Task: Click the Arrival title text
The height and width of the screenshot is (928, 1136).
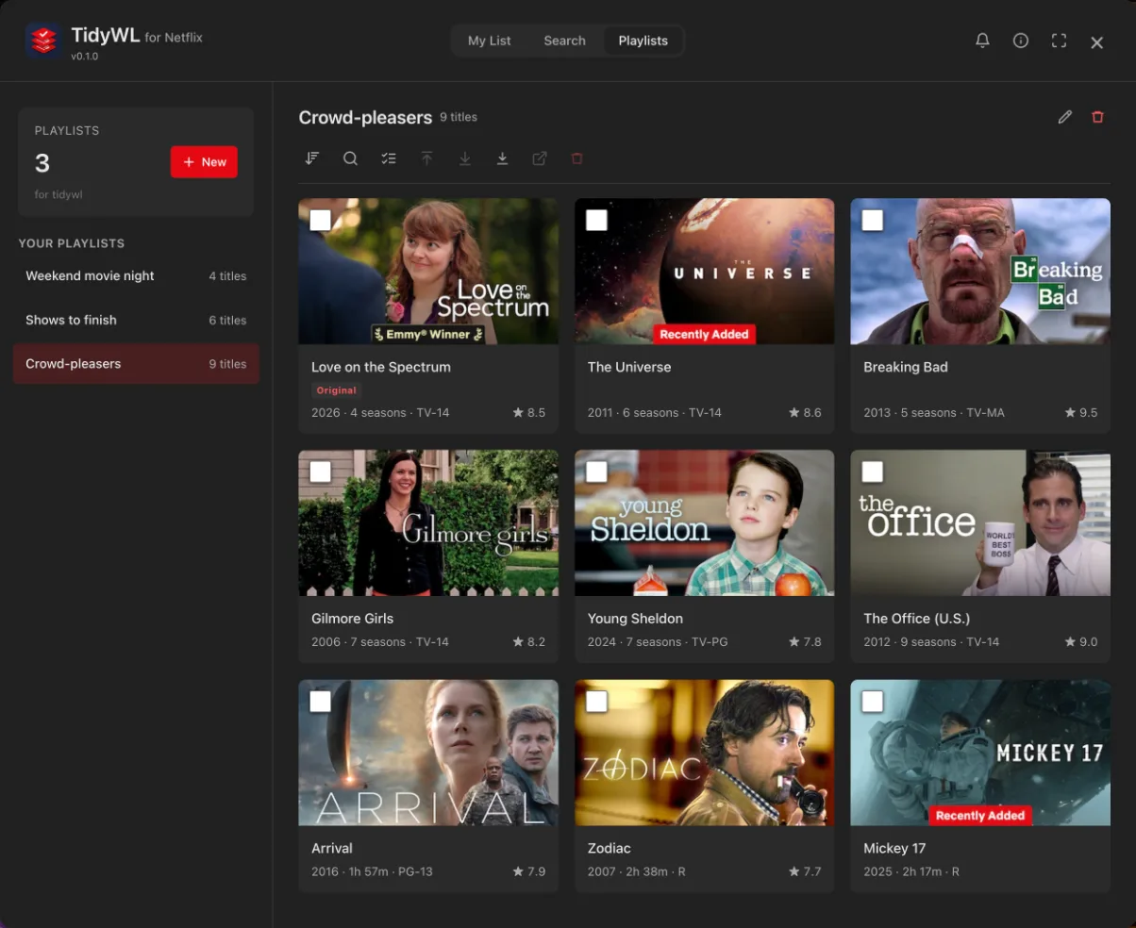Action: point(332,849)
